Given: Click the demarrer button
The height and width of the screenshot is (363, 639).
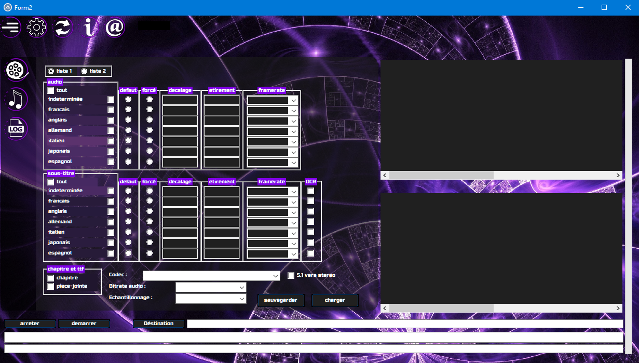Looking at the screenshot, I should tap(84, 324).
